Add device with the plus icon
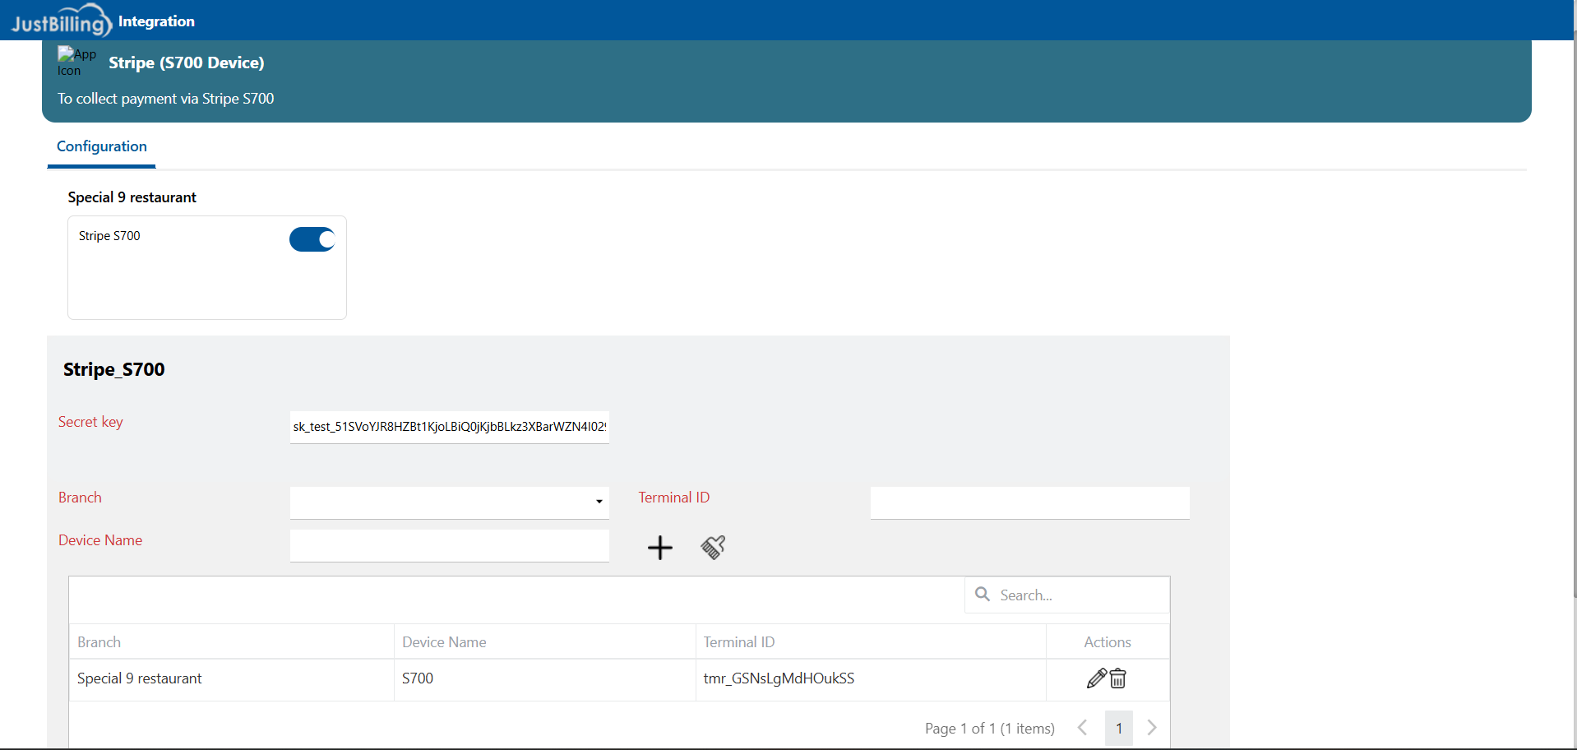The width and height of the screenshot is (1577, 750). tap(659, 548)
